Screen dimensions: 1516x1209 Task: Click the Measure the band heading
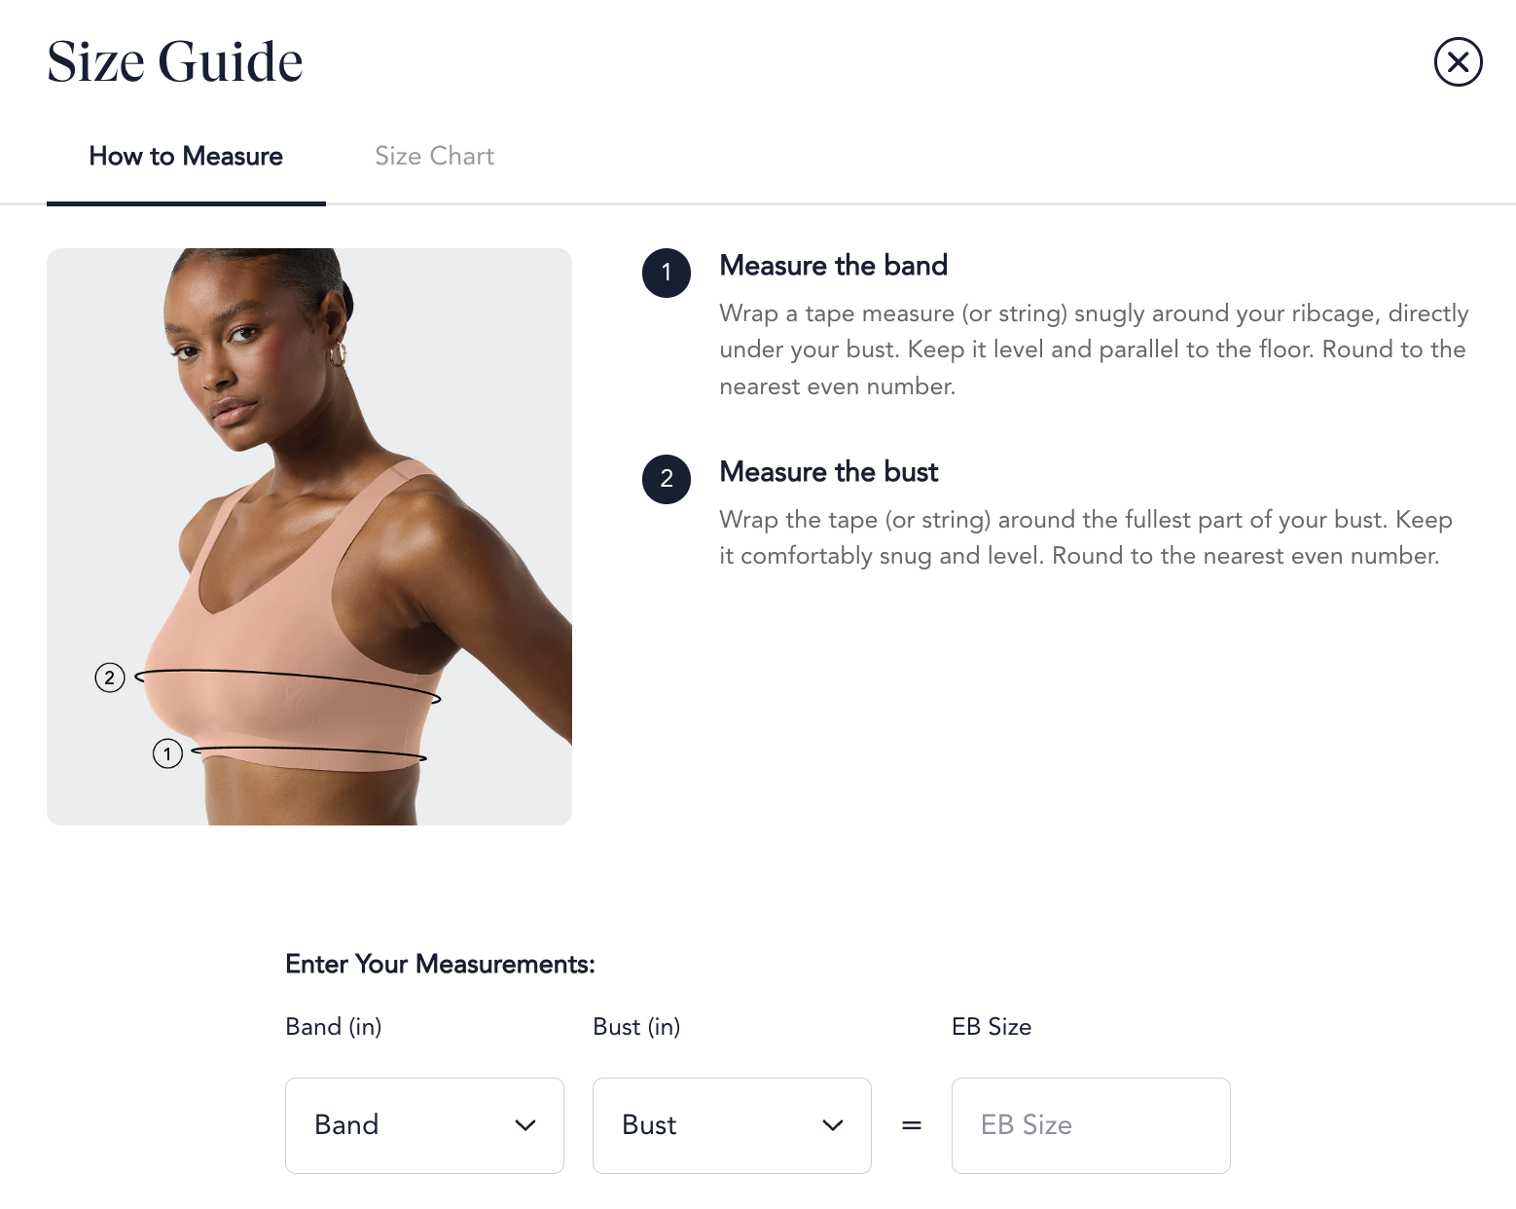834,266
